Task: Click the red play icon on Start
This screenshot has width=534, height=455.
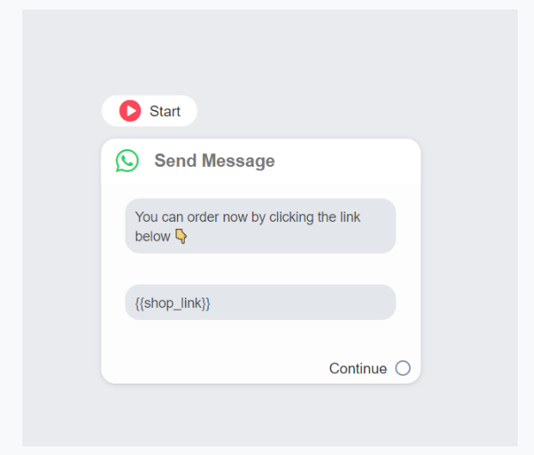Action: click(130, 111)
